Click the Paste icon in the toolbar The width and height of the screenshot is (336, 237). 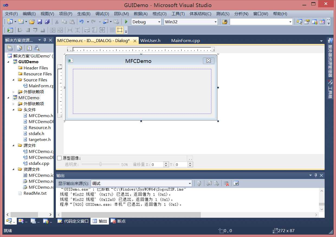[72, 22]
